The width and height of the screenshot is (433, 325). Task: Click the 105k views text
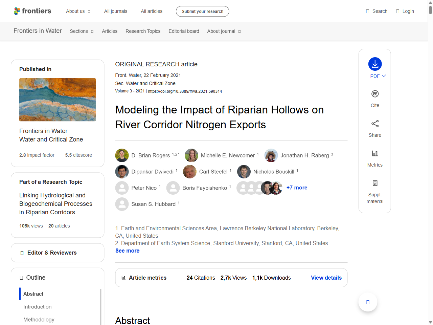pyautogui.click(x=31, y=226)
